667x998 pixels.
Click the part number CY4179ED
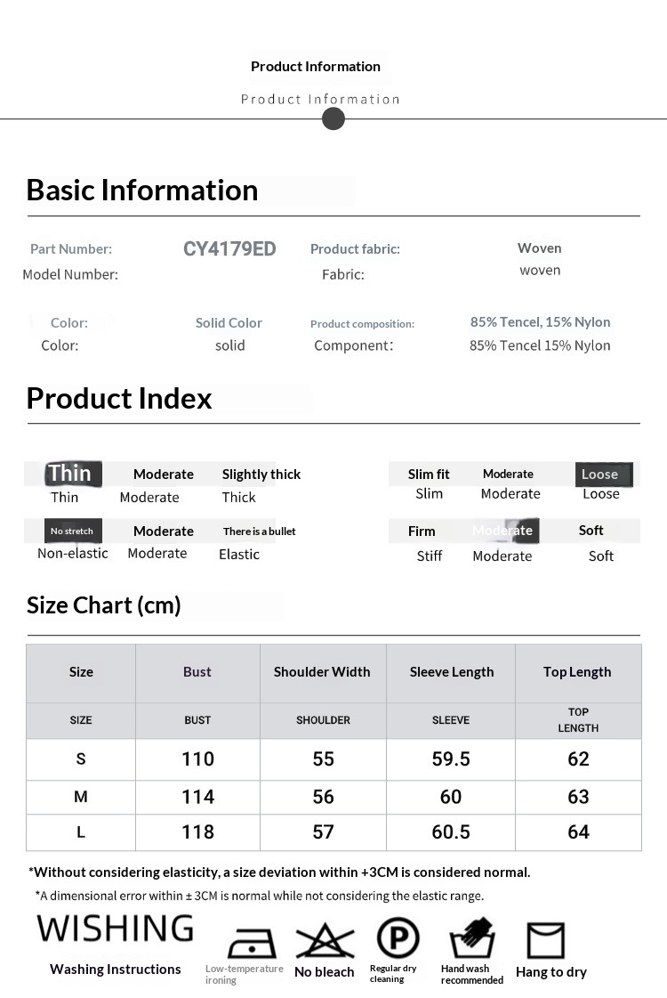coord(229,249)
